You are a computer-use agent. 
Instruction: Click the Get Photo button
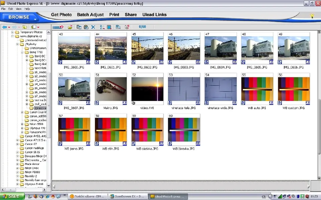click(61, 15)
